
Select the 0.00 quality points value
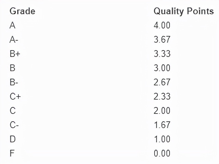pyautogui.click(x=162, y=153)
